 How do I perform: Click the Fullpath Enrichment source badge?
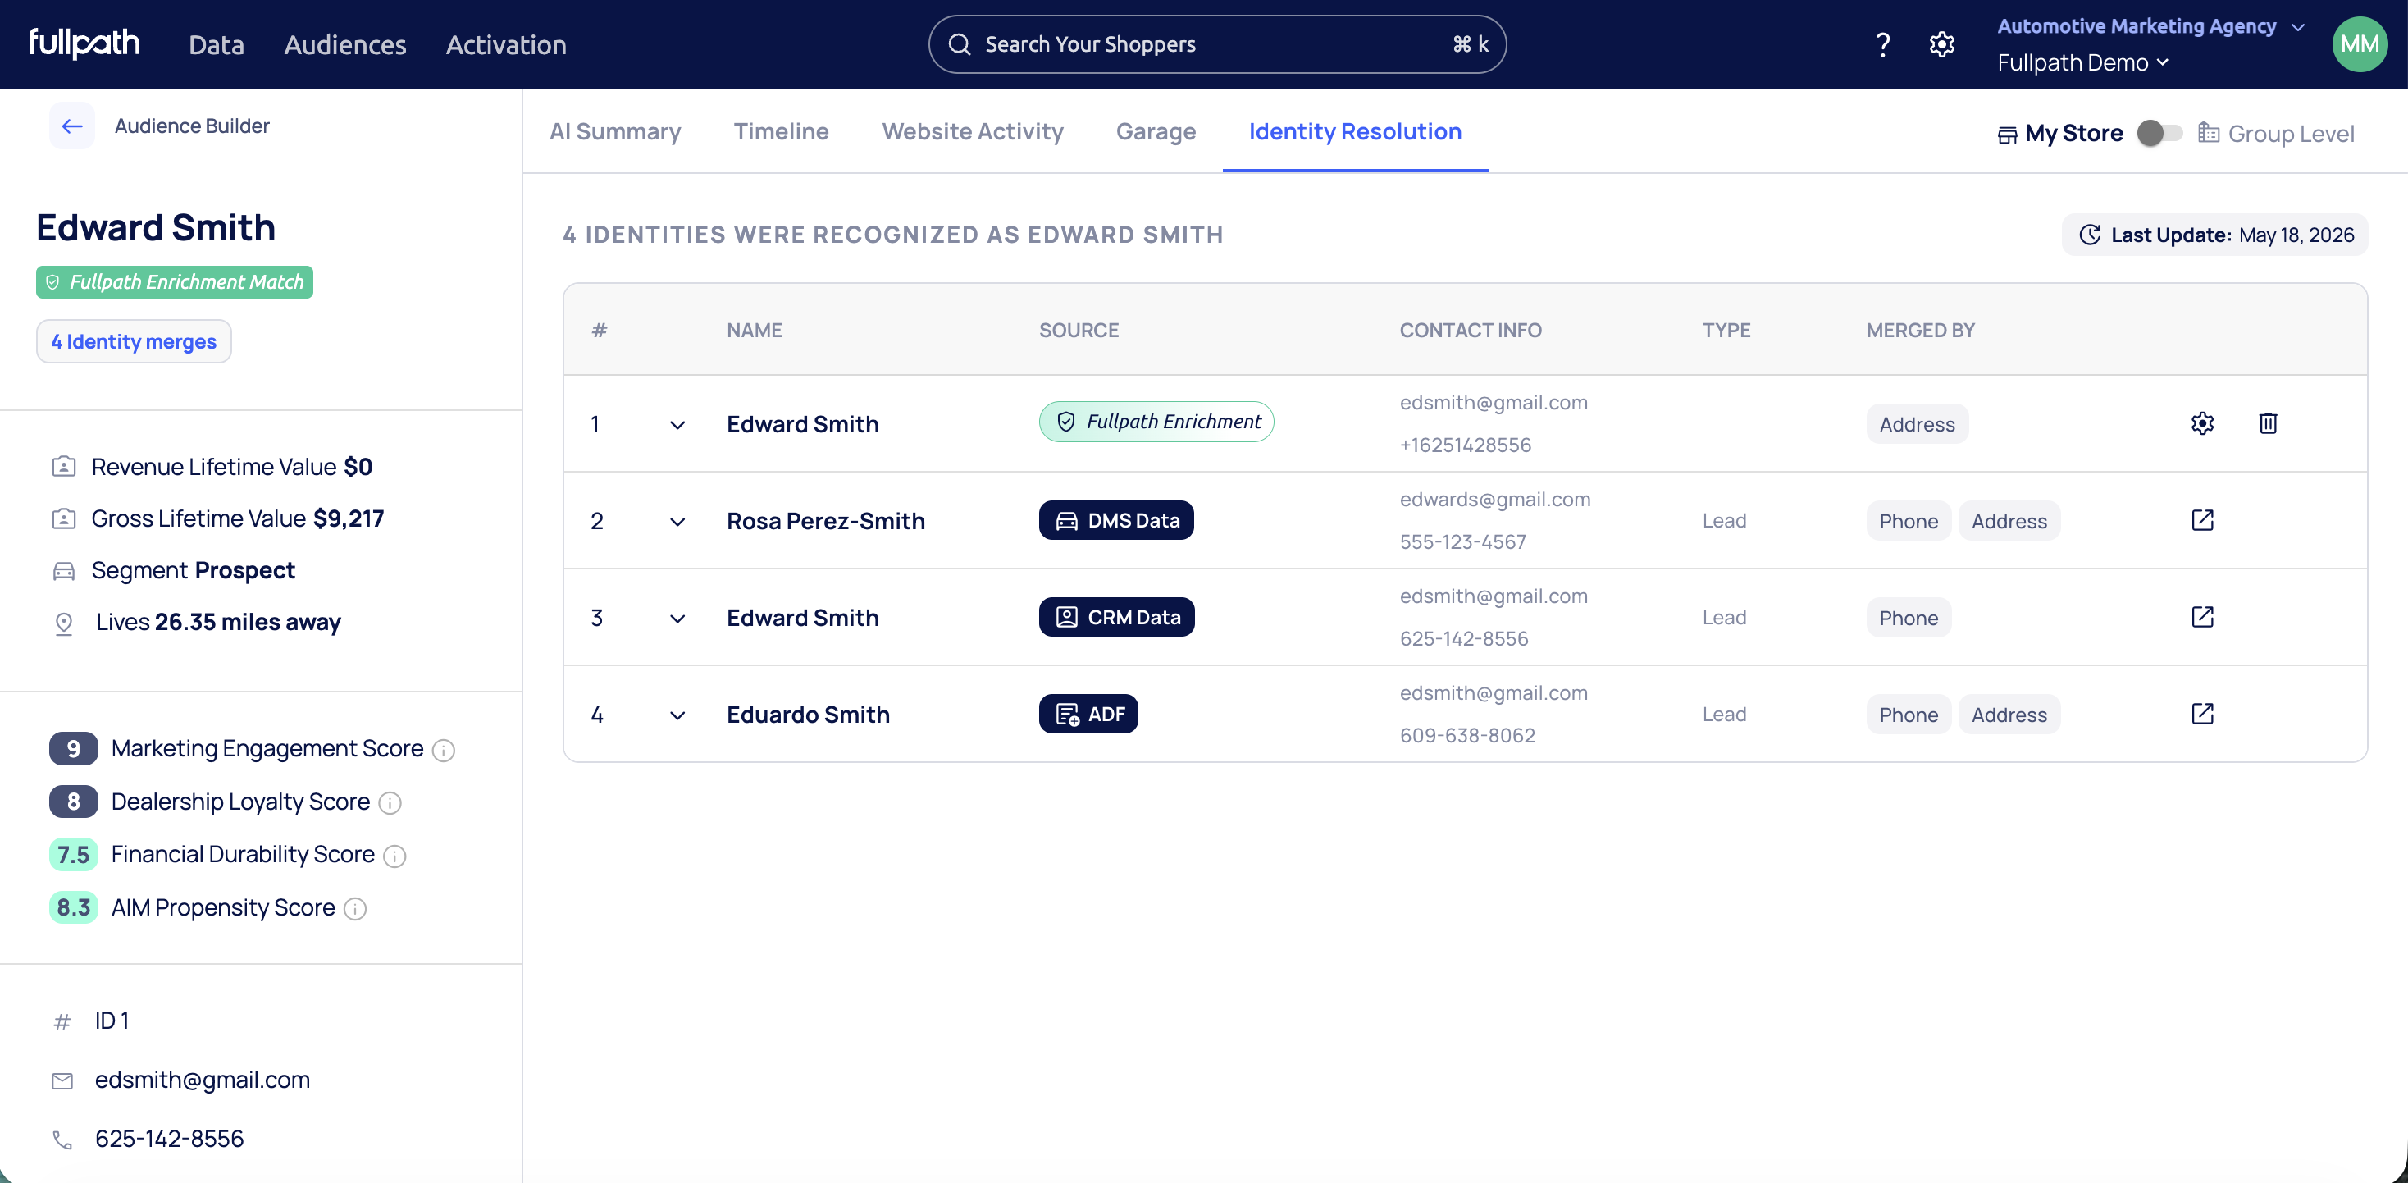click(x=1156, y=422)
